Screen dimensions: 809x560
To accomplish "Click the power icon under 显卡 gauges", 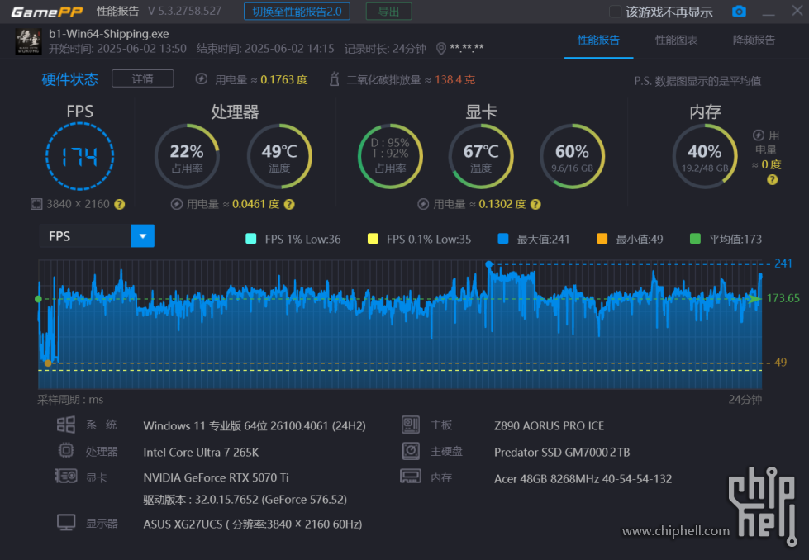I will [x=423, y=204].
